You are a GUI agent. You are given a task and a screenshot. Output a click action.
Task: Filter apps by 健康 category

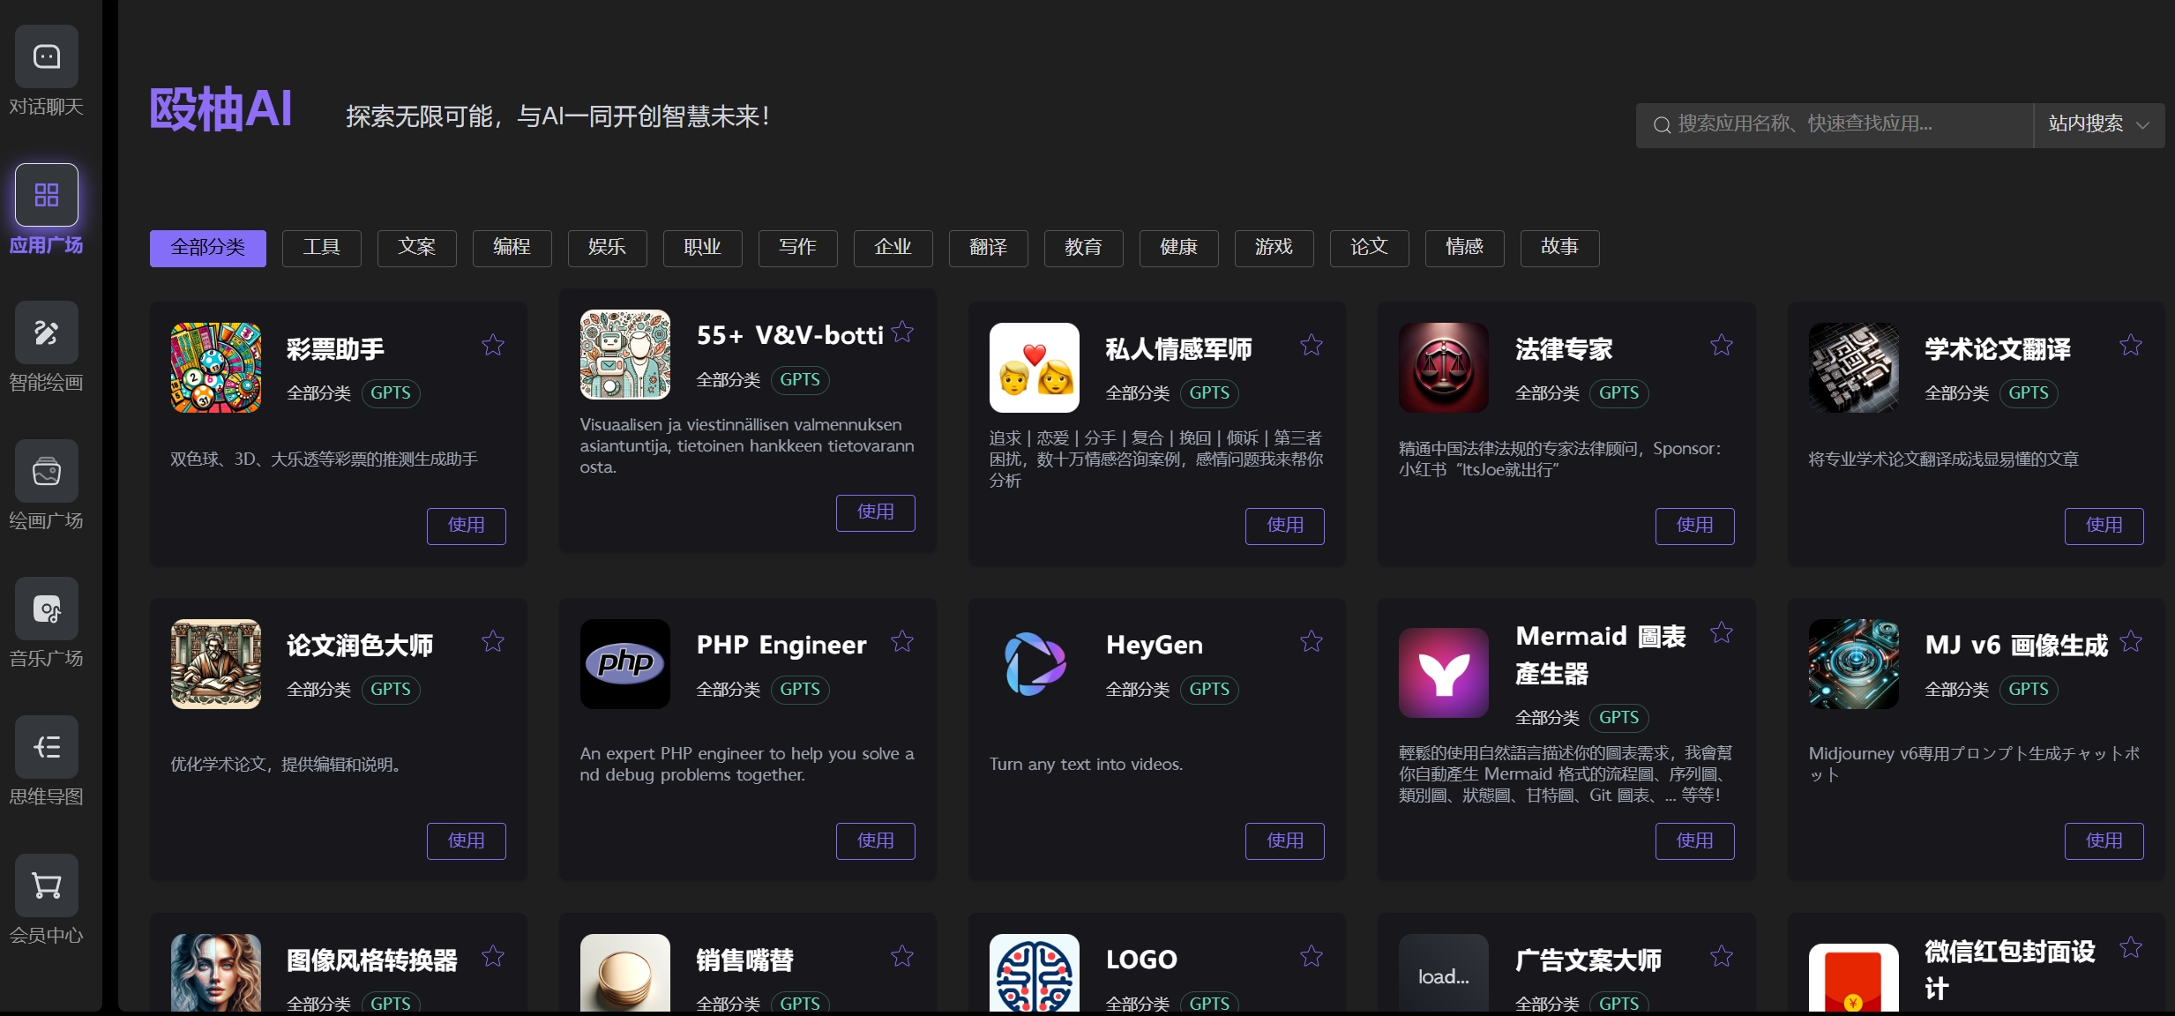coord(1179,248)
